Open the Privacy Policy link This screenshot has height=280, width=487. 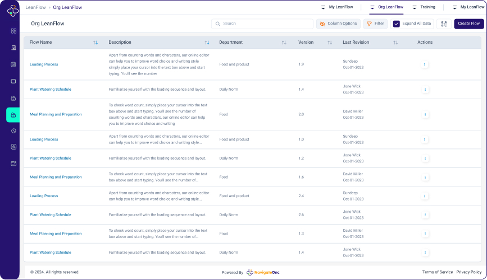coord(468,272)
